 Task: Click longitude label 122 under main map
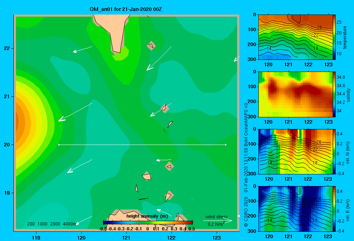pos(171,238)
